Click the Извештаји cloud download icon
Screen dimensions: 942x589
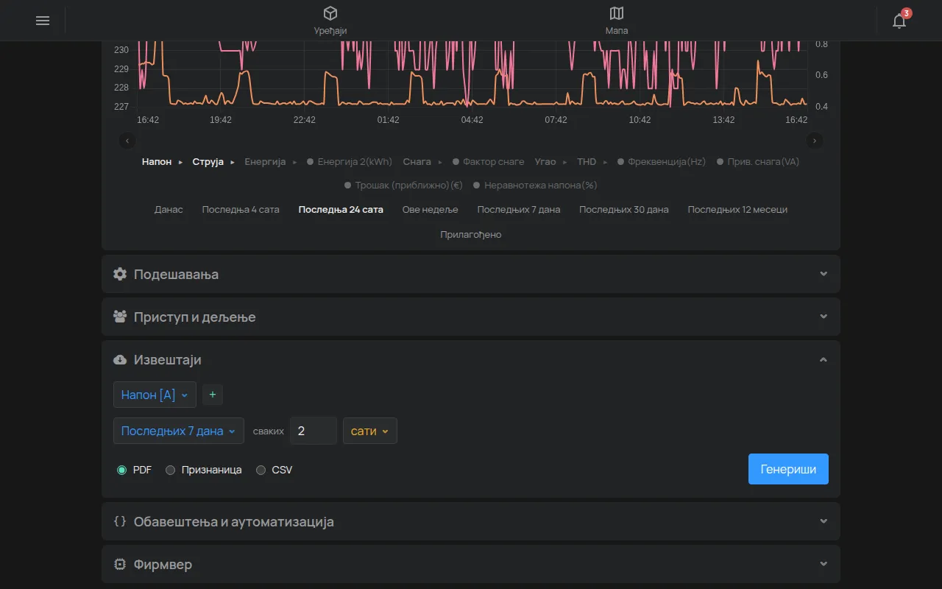[x=120, y=359]
